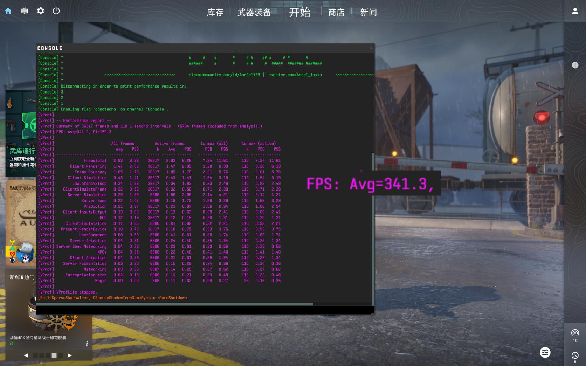This screenshot has height=366, width=586.
Task: Click the 'Disconnecting in order to print' line
Action: pos(124,86)
